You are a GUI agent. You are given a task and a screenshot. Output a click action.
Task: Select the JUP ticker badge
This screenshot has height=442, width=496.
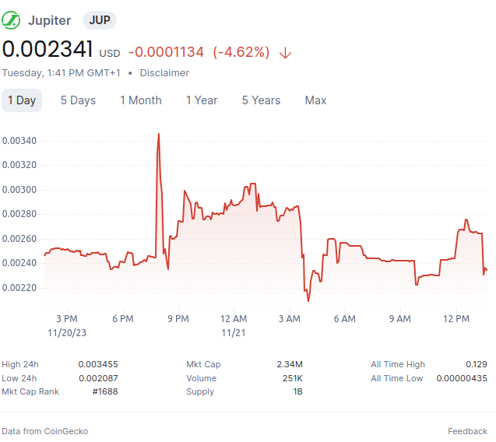[x=100, y=20]
